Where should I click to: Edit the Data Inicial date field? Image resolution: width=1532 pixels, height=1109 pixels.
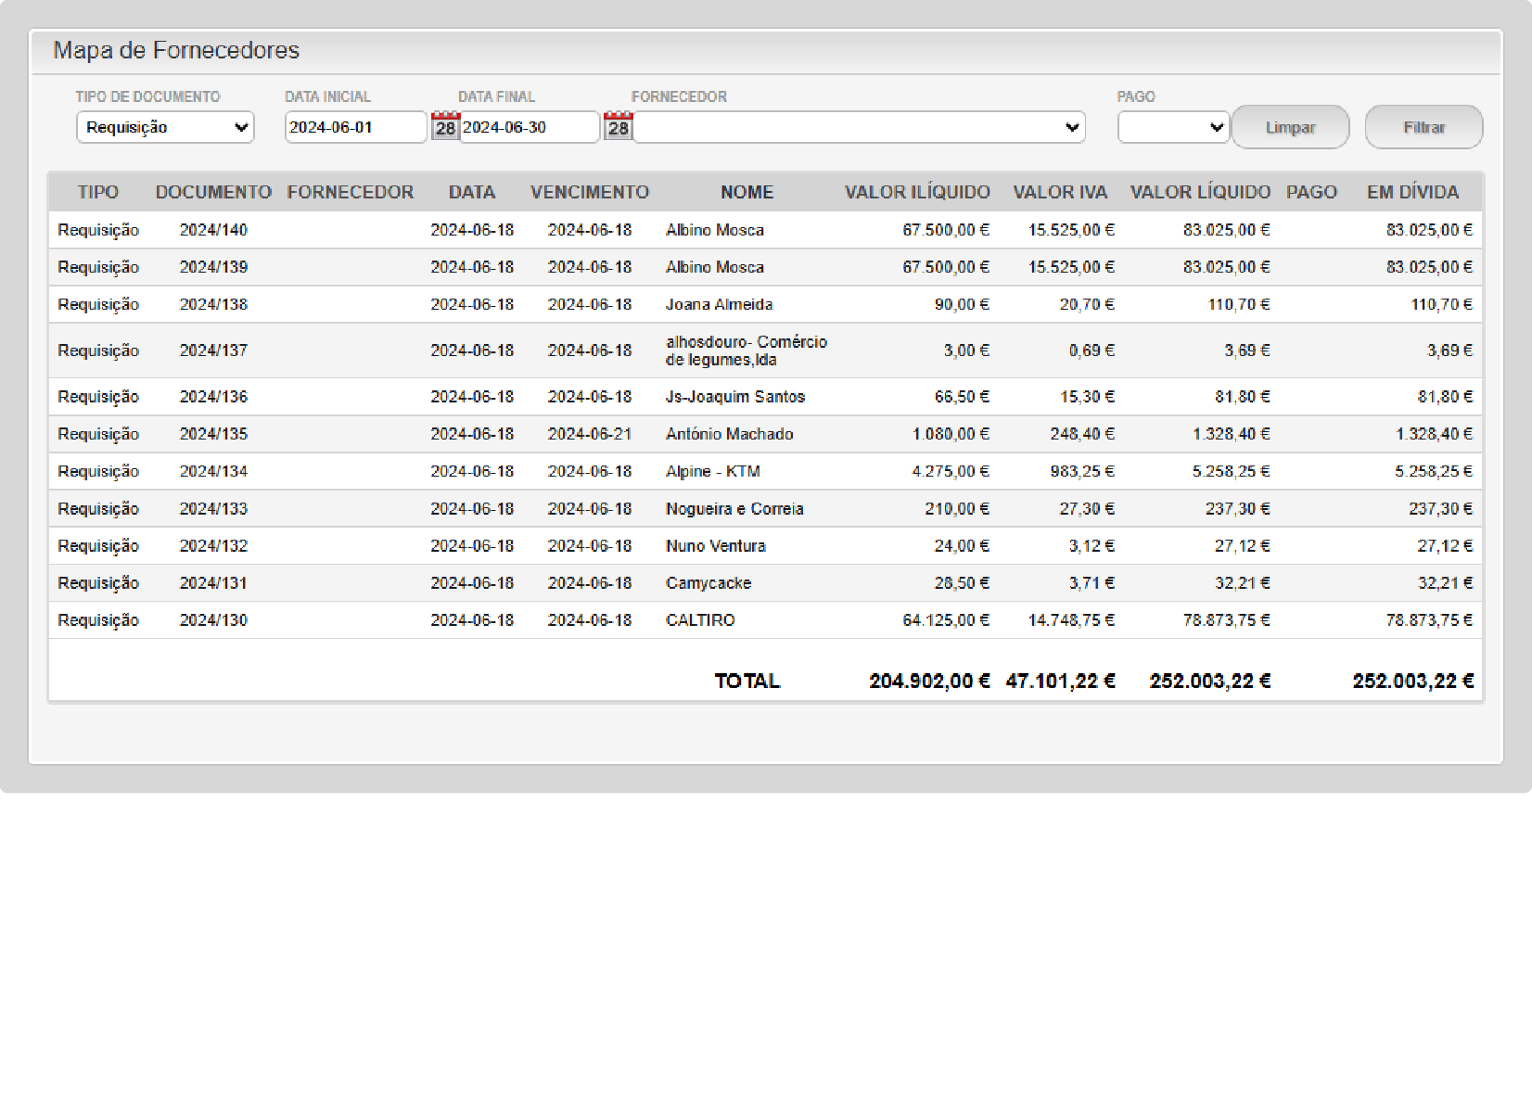pyautogui.click(x=355, y=127)
